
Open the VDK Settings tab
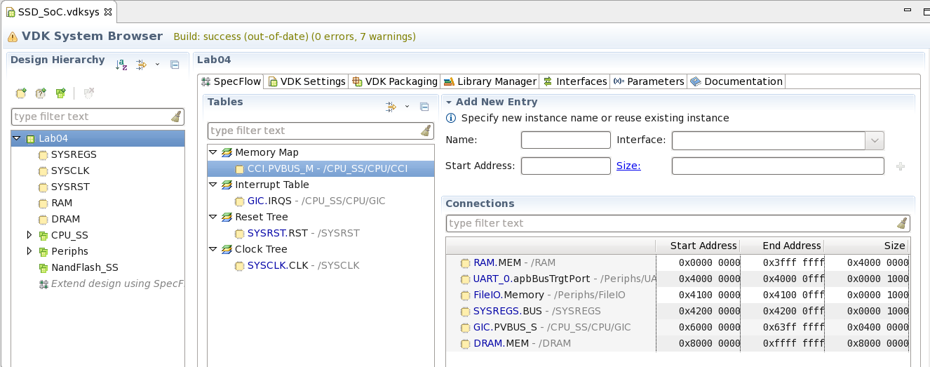point(307,81)
